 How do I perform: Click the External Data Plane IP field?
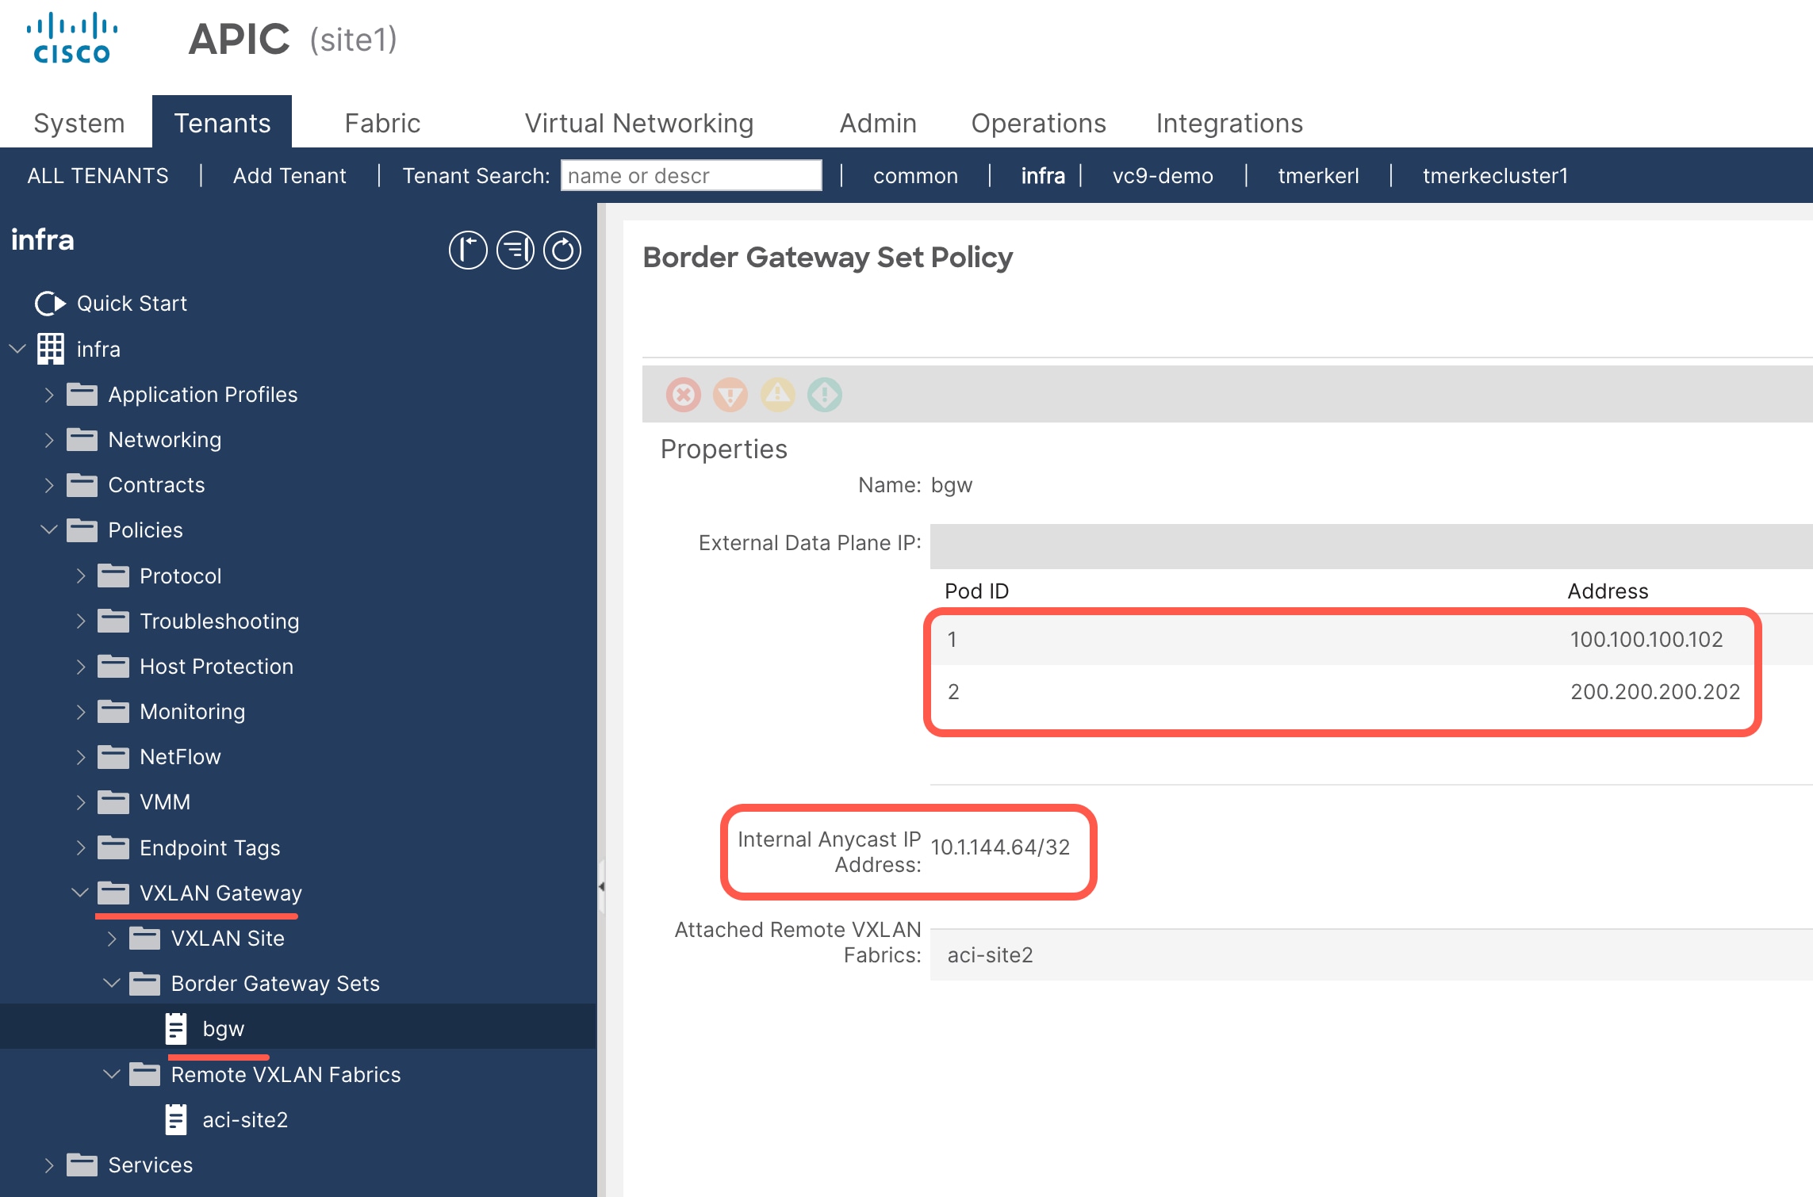click(1371, 545)
